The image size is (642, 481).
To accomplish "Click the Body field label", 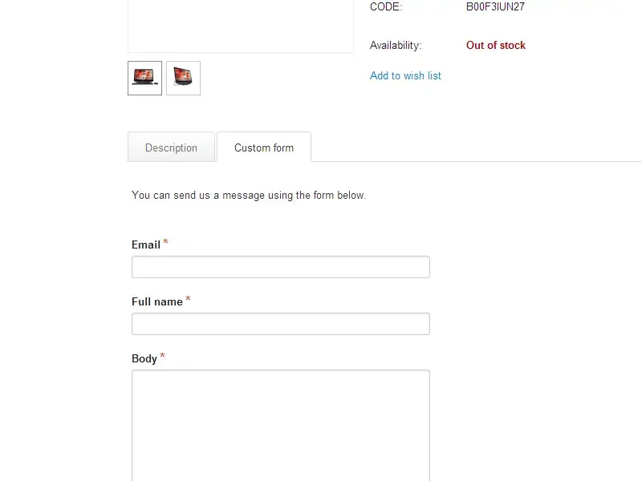I will (144, 358).
